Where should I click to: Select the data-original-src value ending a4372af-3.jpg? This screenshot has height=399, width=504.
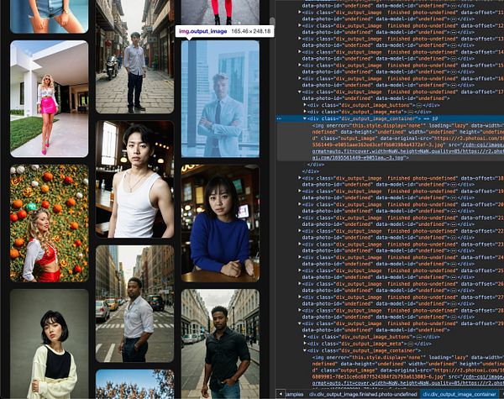[378, 145]
